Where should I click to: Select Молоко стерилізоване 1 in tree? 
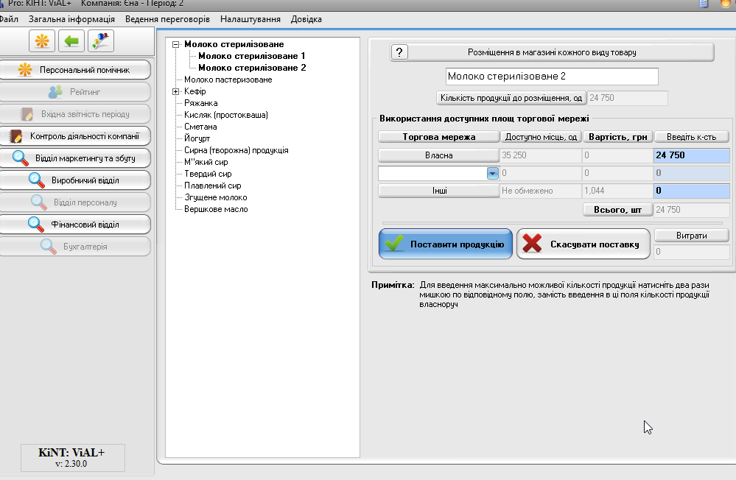click(251, 56)
